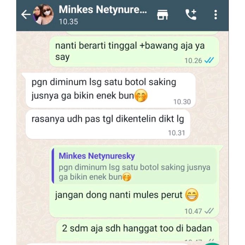Open contact info via Minkes Netynure... title
Screen dimensions: 245x245
[103, 10]
